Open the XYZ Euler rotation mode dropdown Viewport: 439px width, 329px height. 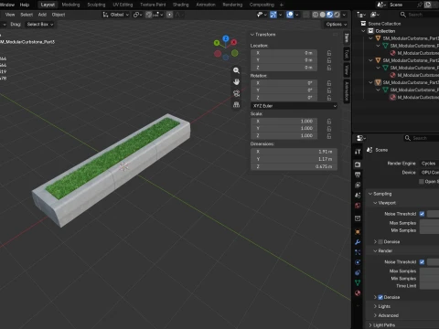294,106
